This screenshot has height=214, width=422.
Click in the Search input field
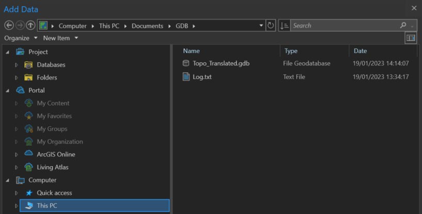tap(345, 26)
